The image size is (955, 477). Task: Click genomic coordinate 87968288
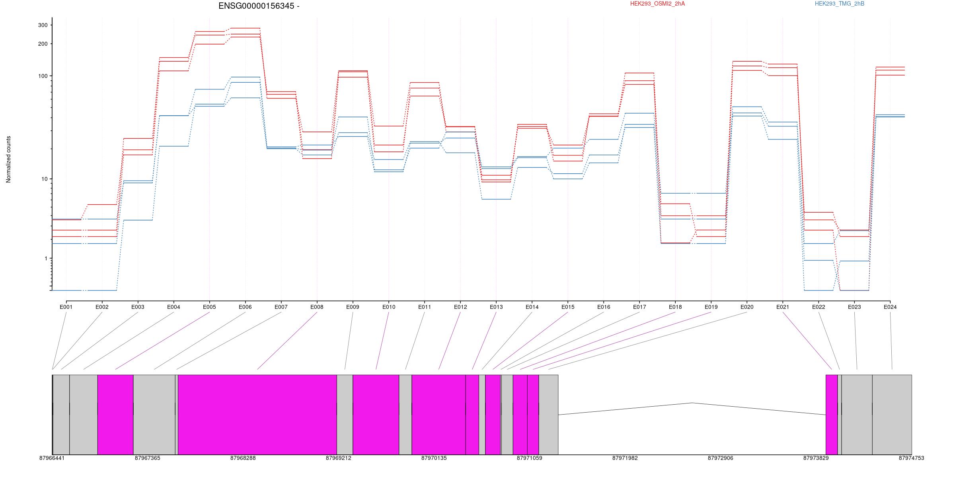tap(243, 458)
